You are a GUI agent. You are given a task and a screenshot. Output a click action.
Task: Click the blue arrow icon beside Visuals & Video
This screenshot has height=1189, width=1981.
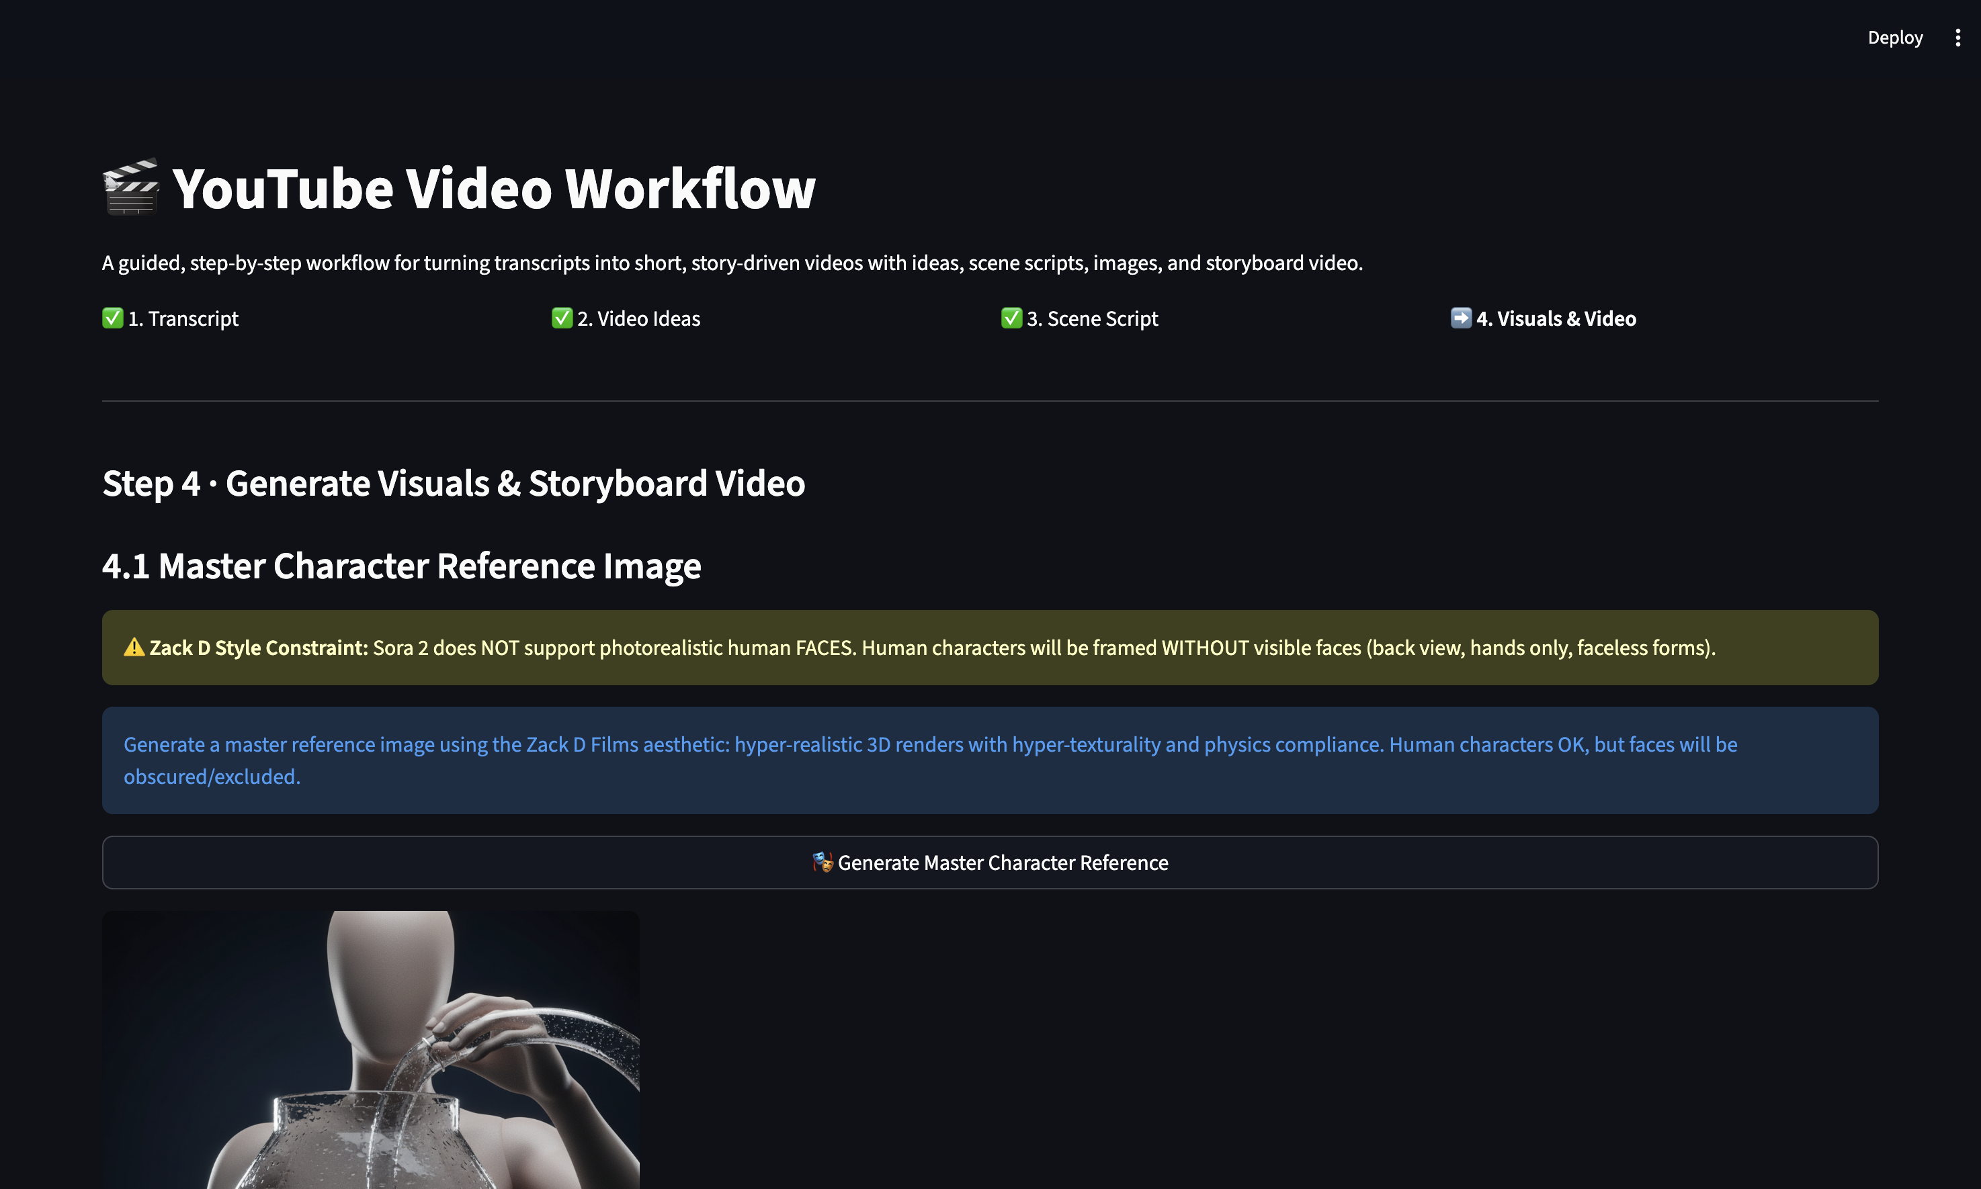(1460, 318)
